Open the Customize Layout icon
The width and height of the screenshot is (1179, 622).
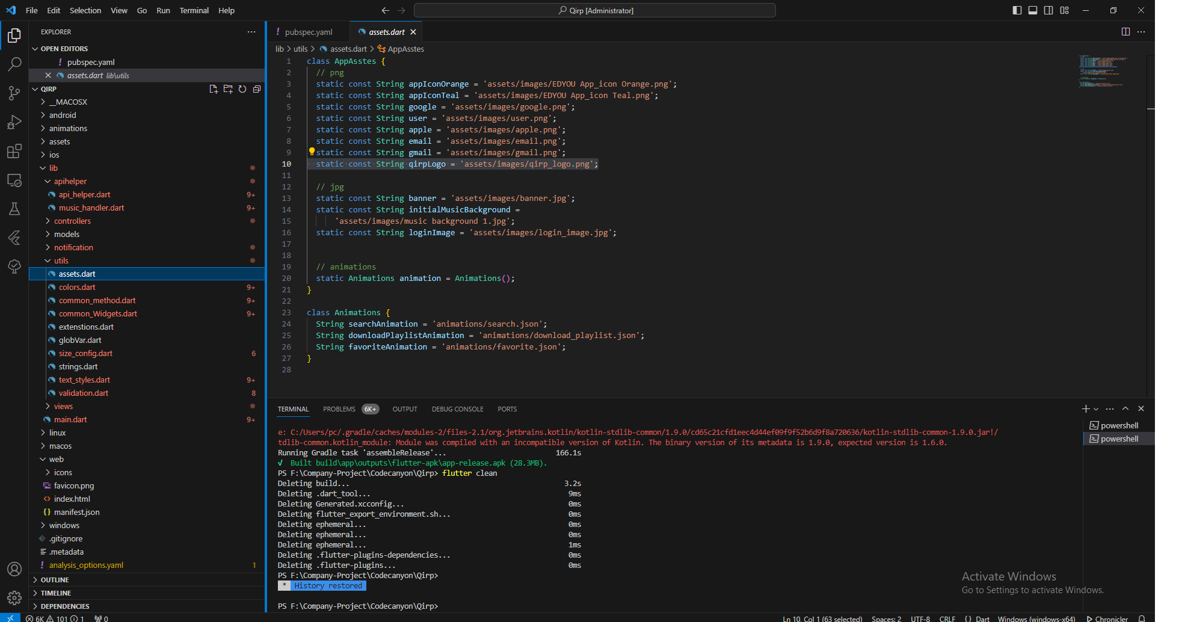1065,10
